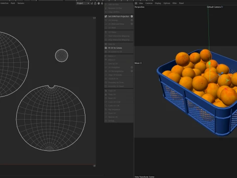Open Set UVW from Projection settings gear
Viewport: 237px width, 178px height.
pos(132,16)
